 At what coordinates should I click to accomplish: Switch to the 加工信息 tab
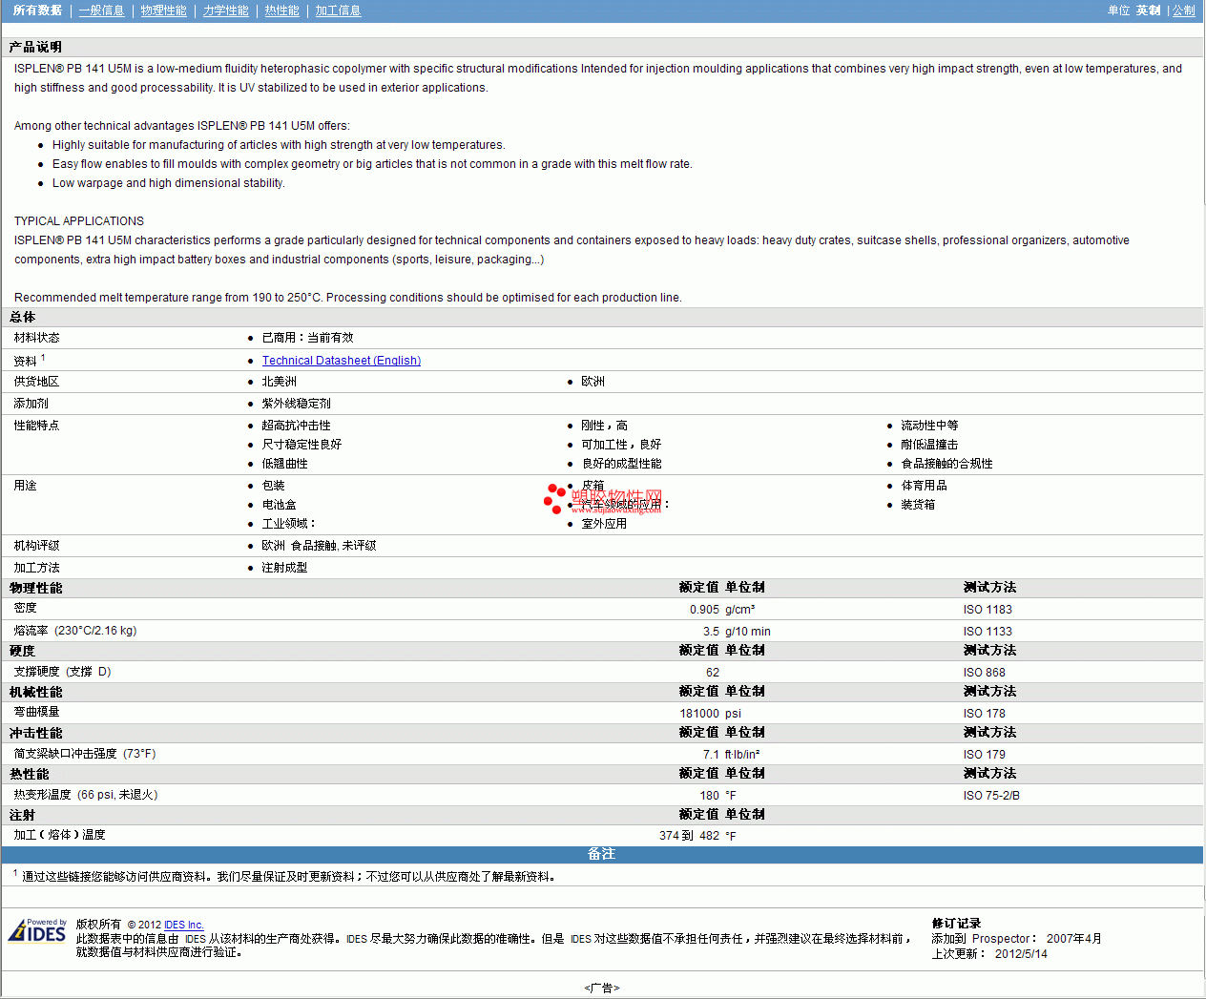click(x=338, y=10)
